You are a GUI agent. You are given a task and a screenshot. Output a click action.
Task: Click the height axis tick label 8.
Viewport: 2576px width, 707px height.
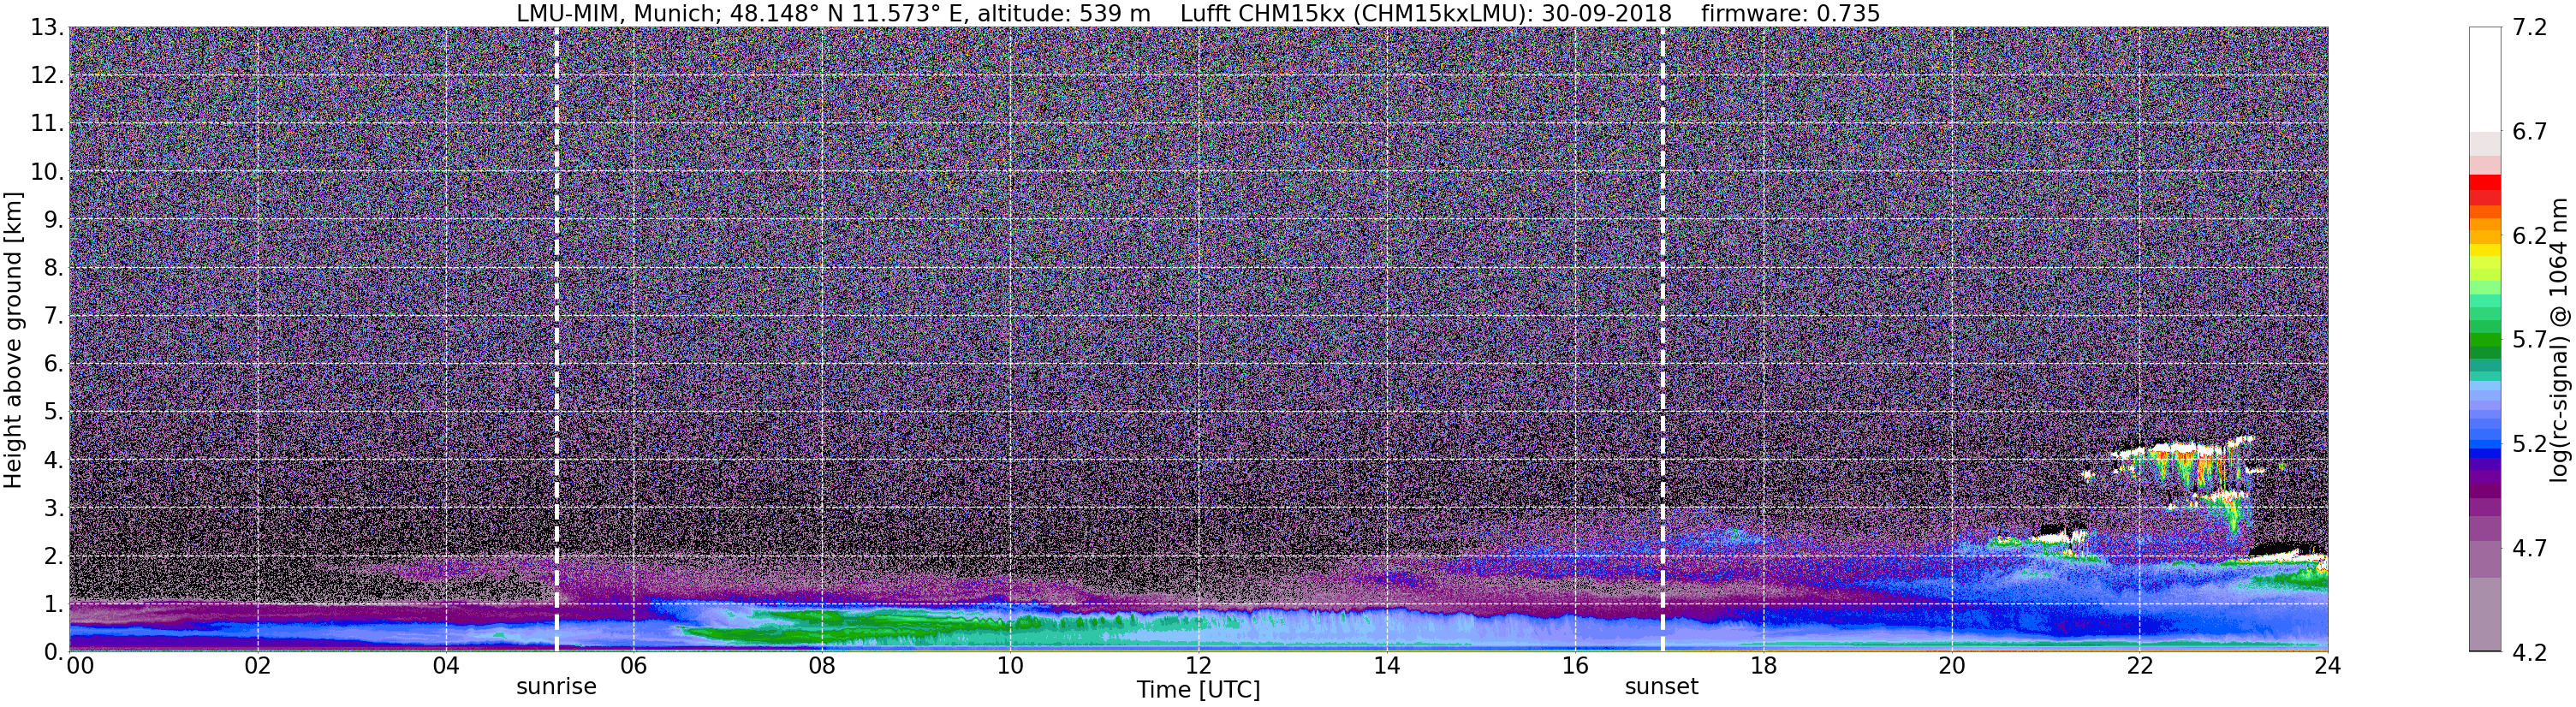click(54, 267)
